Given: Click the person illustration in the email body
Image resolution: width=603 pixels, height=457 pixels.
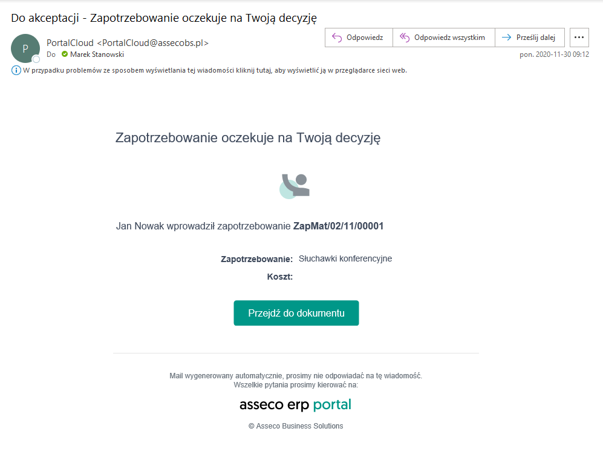Looking at the screenshot, I should pyautogui.click(x=295, y=185).
